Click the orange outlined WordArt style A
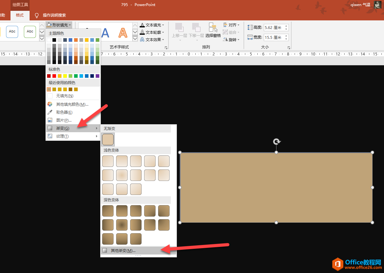This screenshot has height=273, width=384. pyautogui.click(x=123, y=32)
